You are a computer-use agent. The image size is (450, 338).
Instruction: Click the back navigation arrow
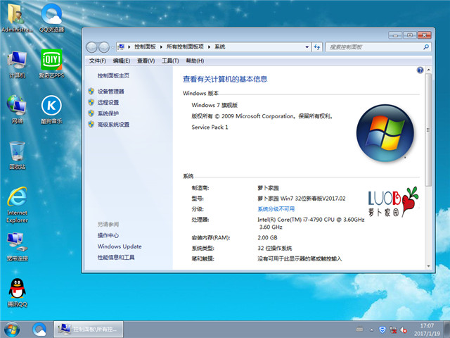tap(92, 47)
